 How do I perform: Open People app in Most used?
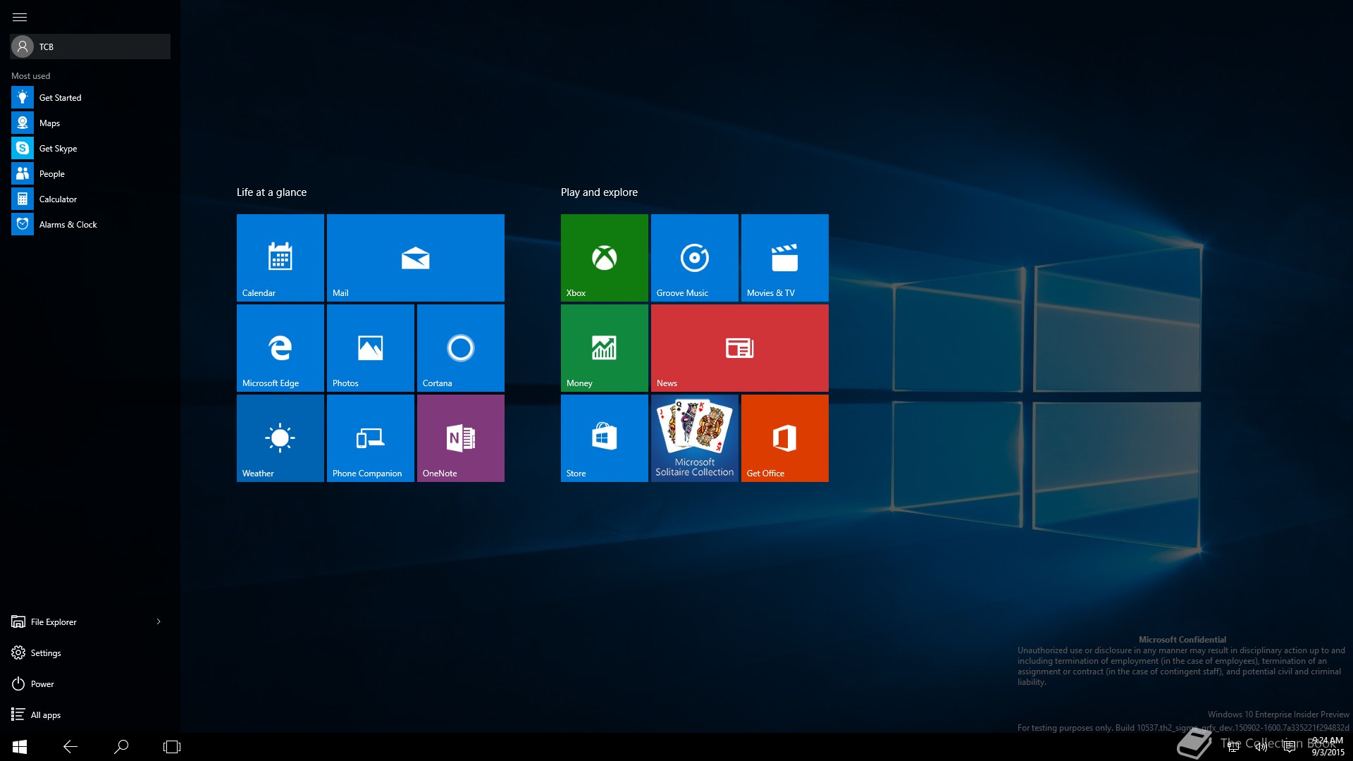click(x=90, y=173)
